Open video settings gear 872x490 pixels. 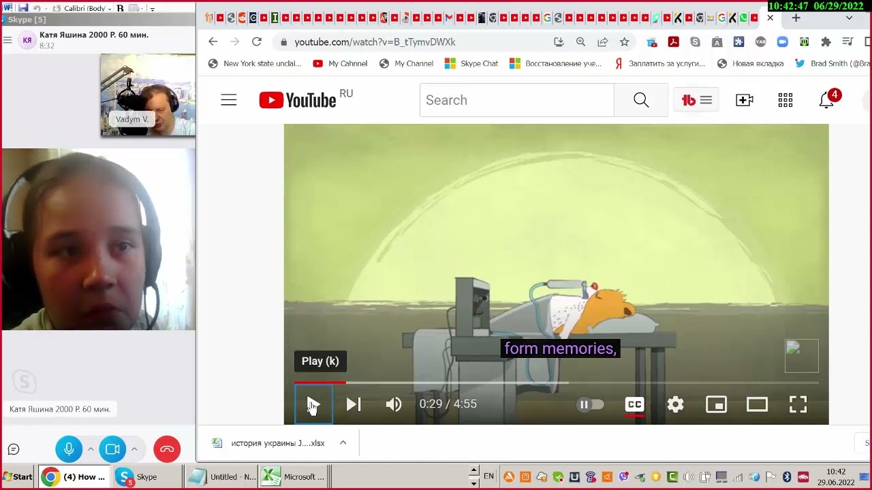(675, 404)
